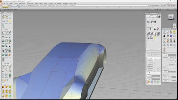Click the look-at icon below the ViewCube
The height and width of the screenshot is (100, 178).
click(x=175, y=24)
